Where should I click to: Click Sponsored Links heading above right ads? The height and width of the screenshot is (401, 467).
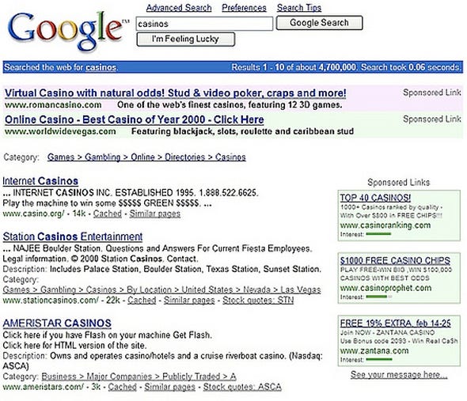click(398, 182)
